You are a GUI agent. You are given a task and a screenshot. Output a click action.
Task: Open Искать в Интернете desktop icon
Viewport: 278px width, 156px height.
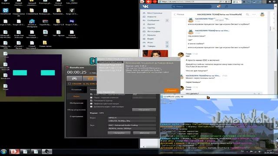[x=32, y=23]
